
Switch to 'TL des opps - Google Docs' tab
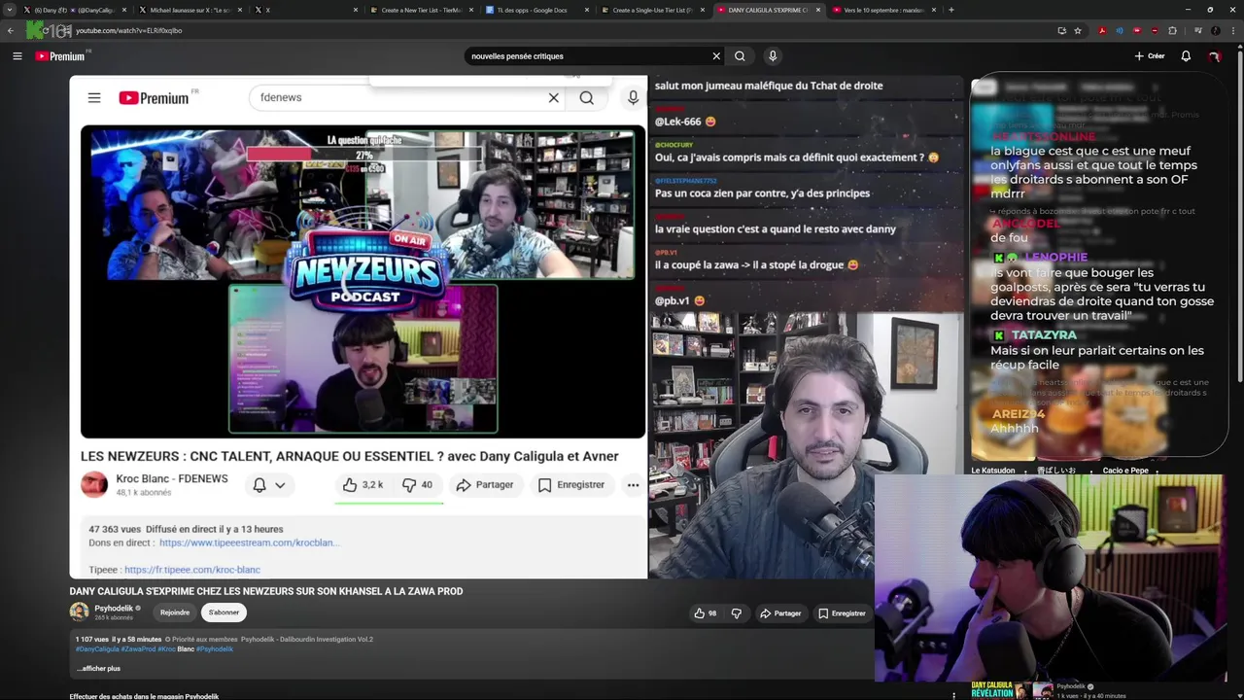click(536, 10)
